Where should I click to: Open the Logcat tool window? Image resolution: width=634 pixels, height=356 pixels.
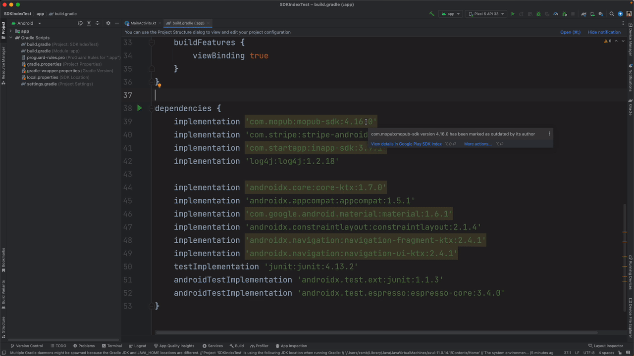pos(137,346)
